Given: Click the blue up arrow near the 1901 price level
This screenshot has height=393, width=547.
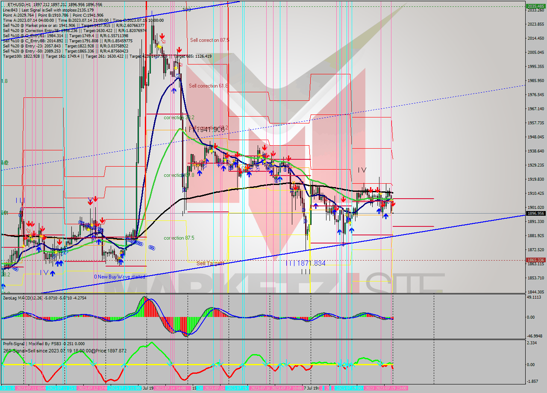Looking at the screenshot, I should click(379, 211).
